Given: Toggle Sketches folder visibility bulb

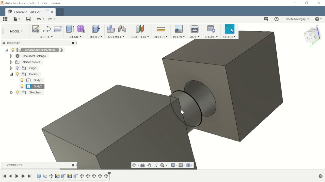Looking at the screenshot, I should click(x=17, y=92).
